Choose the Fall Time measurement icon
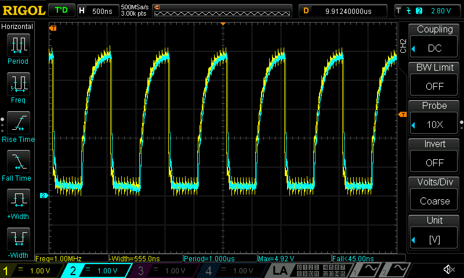 point(19,162)
